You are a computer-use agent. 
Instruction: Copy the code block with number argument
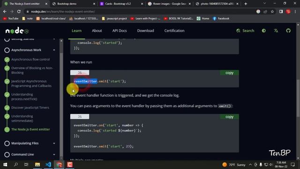[x=229, y=117]
